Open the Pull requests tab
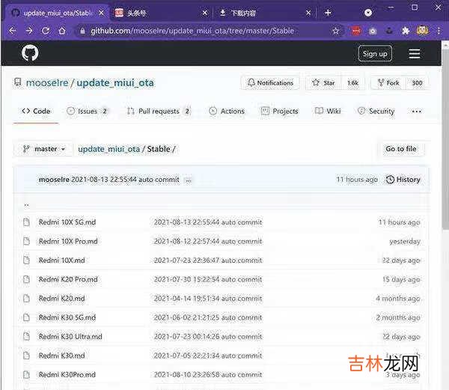This screenshot has height=390, width=449. (x=159, y=112)
